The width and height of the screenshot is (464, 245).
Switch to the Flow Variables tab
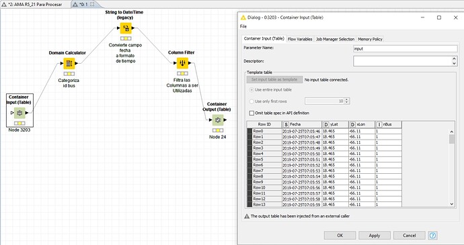pyautogui.click(x=300, y=39)
